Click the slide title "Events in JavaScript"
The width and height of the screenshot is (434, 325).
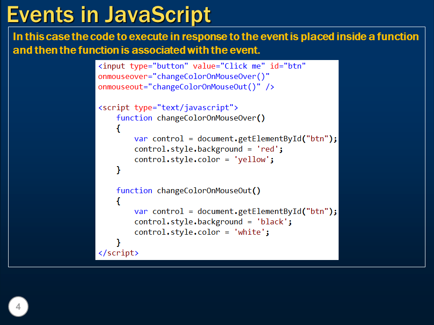[109, 14]
